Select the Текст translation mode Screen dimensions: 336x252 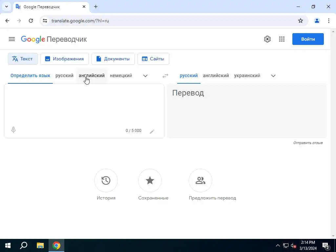pos(23,59)
